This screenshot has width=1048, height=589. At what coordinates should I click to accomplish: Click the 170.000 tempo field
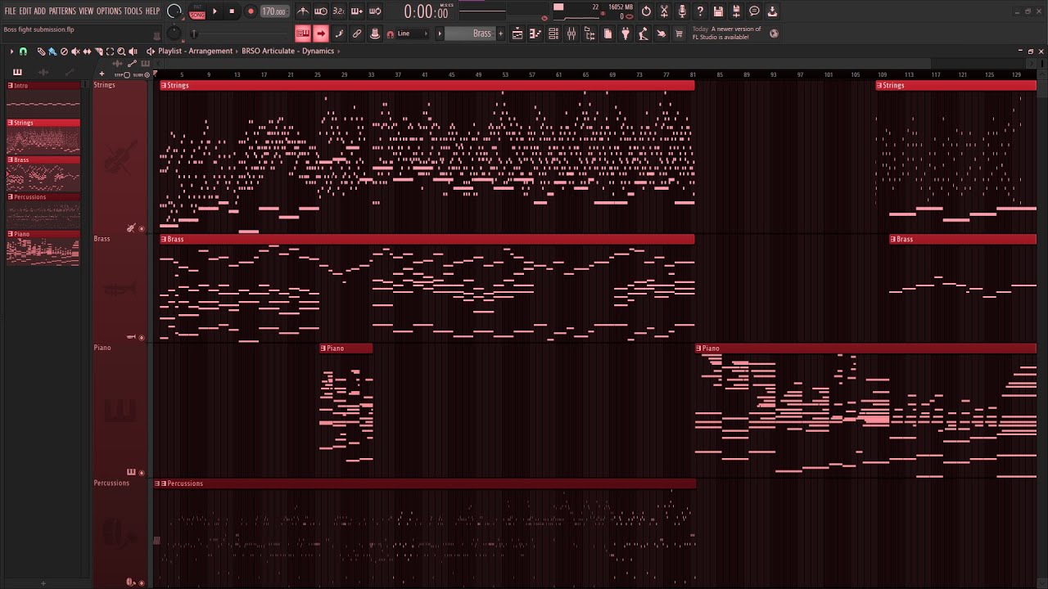pos(274,11)
